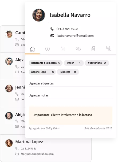Open the documents icon tab

click(93, 49)
